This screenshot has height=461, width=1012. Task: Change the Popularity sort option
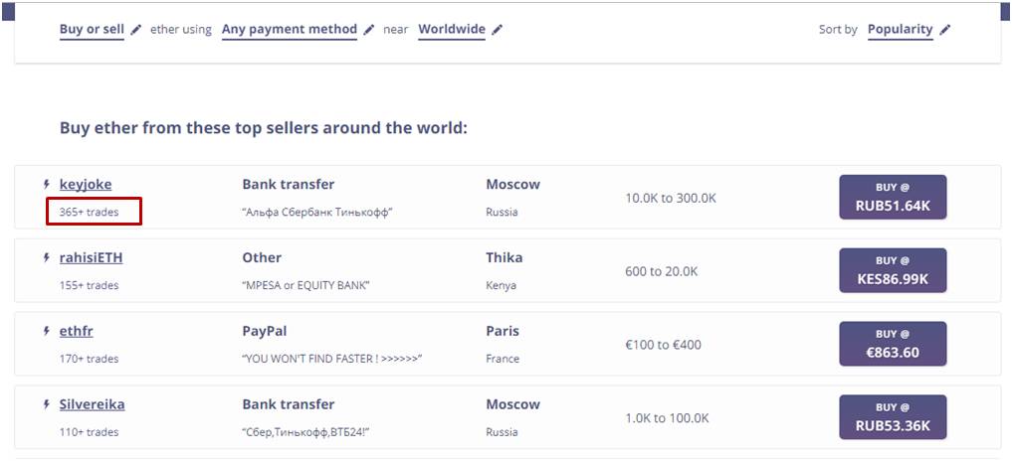click(x=901, y=30)
